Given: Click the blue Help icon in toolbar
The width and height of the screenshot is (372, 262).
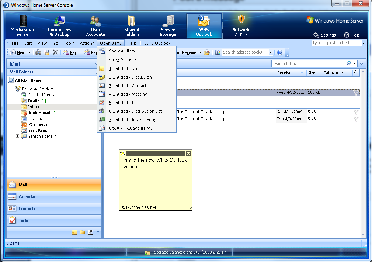Looking at the screenshot, I should click(280, 52).
